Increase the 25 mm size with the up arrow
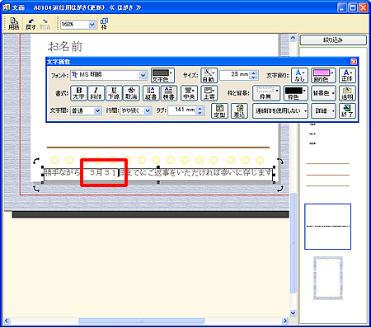 click(x=254, y=73)
